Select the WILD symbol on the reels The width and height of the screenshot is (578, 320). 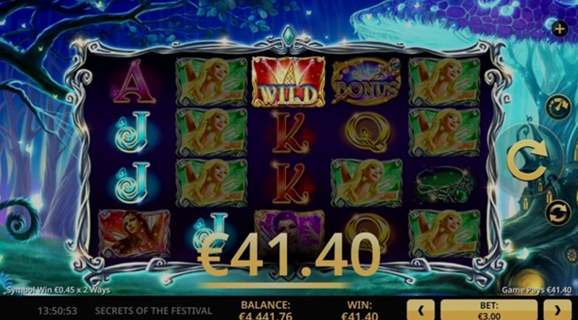click(288, 82)
